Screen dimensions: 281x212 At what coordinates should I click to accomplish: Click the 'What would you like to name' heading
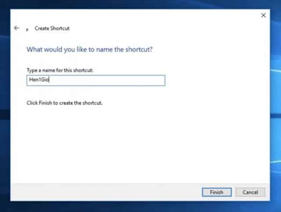[x=90, y=50]
